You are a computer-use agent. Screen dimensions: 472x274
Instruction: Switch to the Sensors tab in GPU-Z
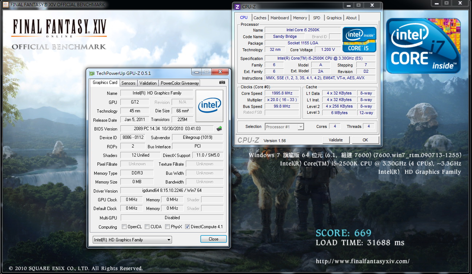(128, 83)
